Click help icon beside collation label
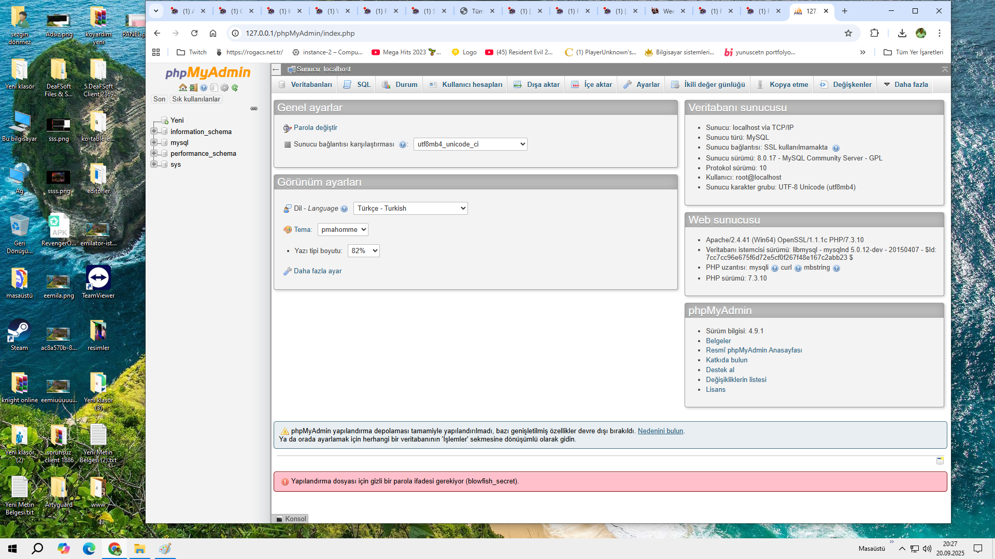Image resolution: width=995 pixels, height=559 pixels. pos(403,145)
